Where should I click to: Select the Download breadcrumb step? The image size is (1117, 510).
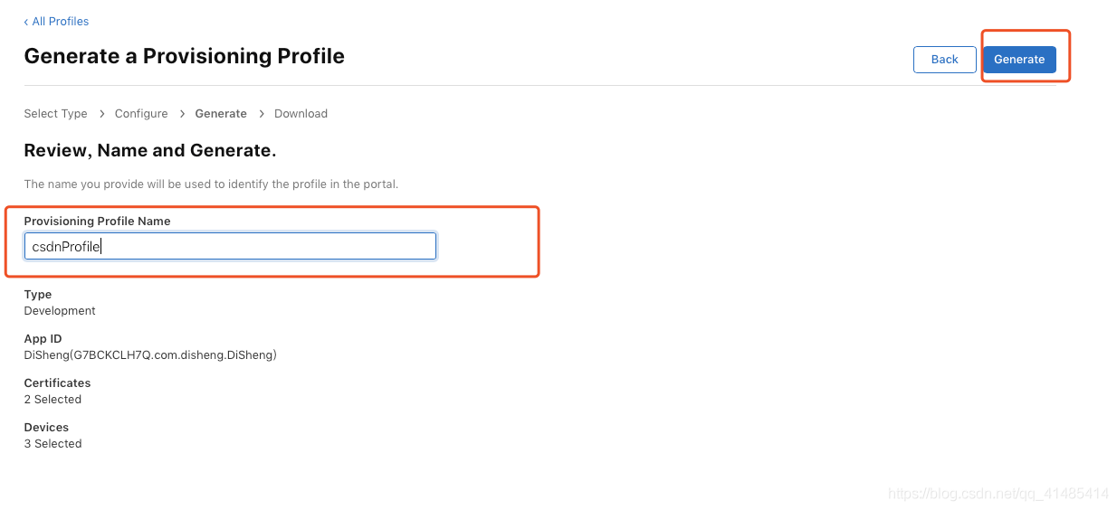click(301, 114)
